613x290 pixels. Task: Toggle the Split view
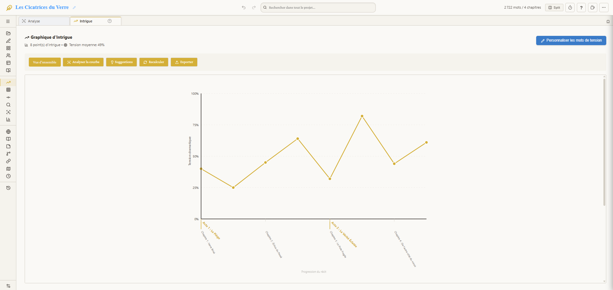(x=554, y=8)
